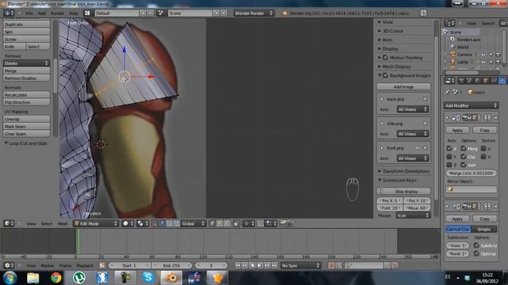The image size is (508, 285).
Task: Toggle the Background Images checkbox
Action: [385, 75]
